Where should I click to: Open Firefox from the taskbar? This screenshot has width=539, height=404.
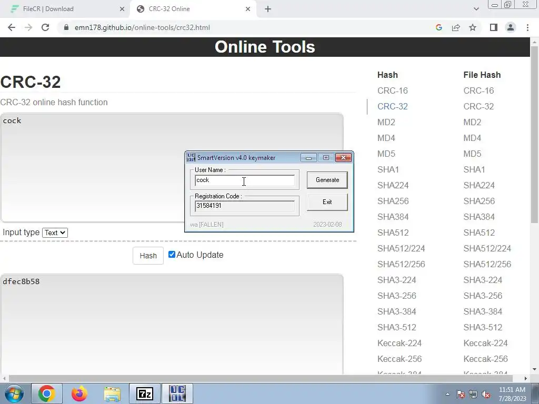pyautogui.click(x=79, y=393)
